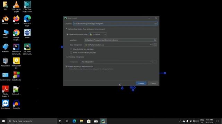Open Mail from the taskbar
The image size is (222, 124).
tap(96, 121)
